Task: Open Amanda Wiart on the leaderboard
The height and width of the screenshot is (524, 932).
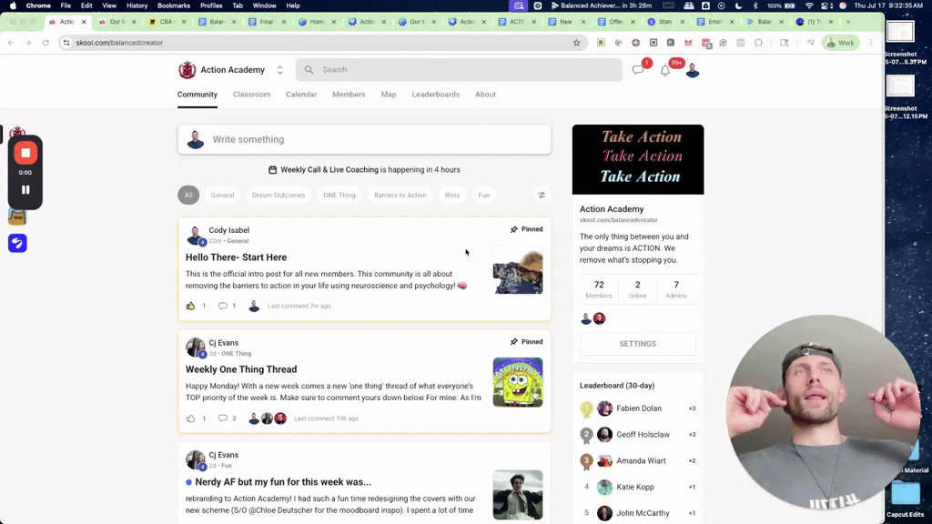Action: 642,461
